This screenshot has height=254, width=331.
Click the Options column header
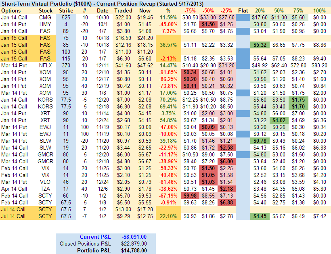11,10
